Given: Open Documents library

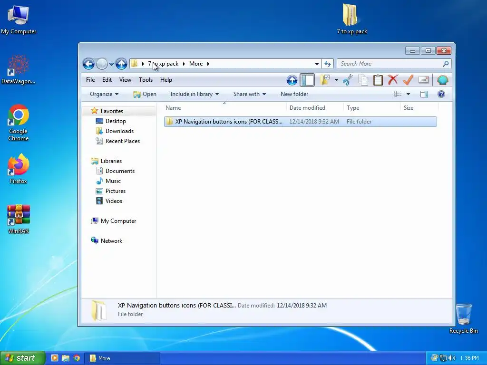Looking at the screenshot, I should 120,171.
